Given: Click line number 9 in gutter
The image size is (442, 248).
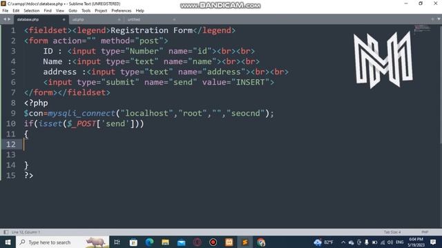Looking at the screenshot, I should [13, 113].
